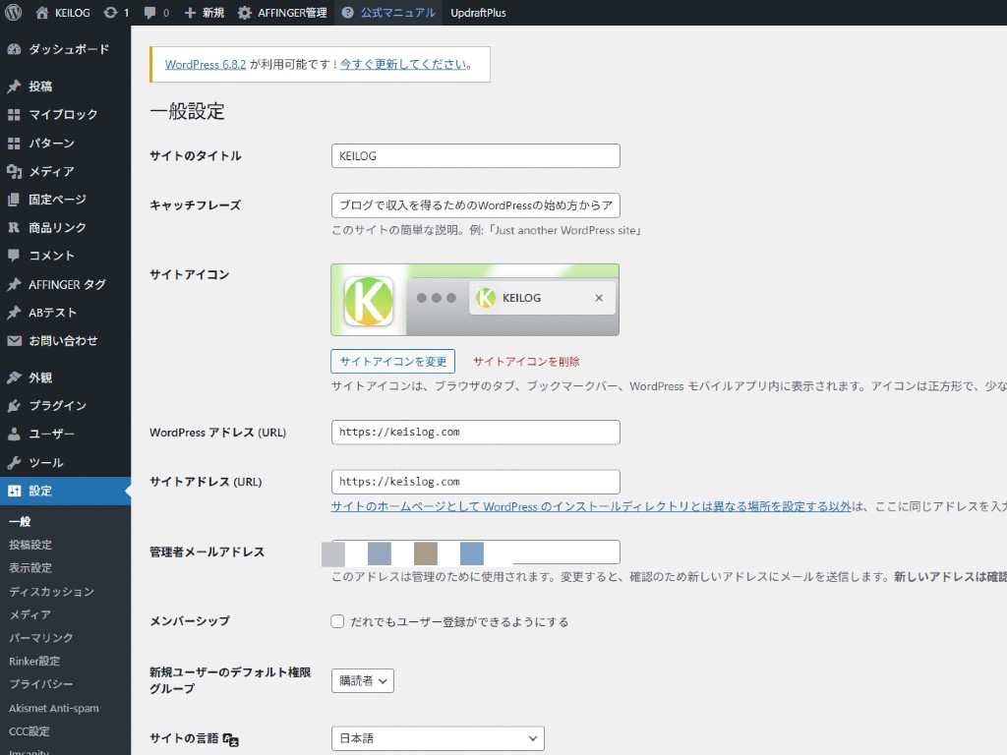This screenshot has width=1007, height=755.
Task: Click the ダッシュボード gauge icon
Action: click(14, 49)
